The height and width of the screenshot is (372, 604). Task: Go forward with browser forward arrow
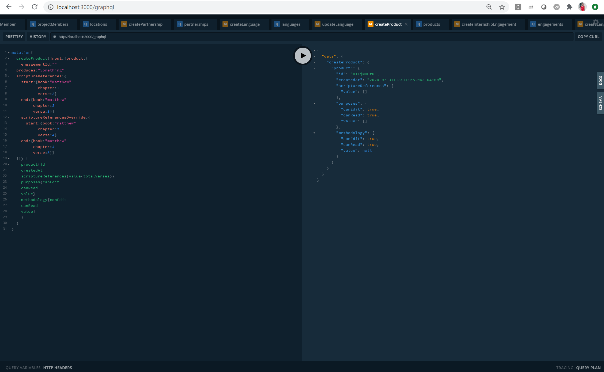click(22, 7)
